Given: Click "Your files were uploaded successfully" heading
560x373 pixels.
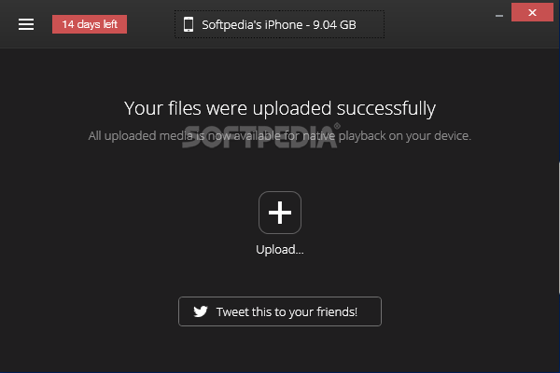Looking at the screenshot, I should (280, 108).
